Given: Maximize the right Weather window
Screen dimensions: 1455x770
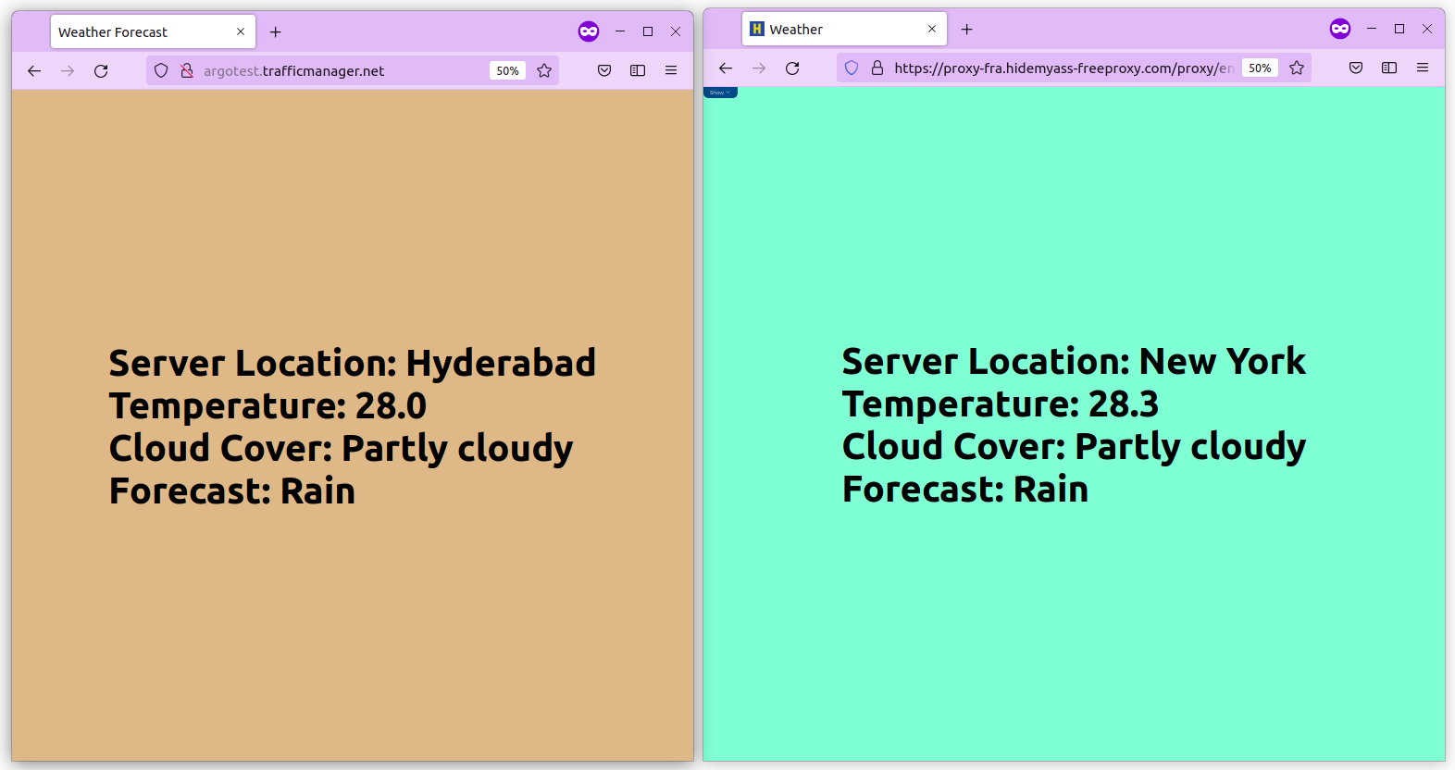Looking at the screenshot, I should click(1399, 29).
